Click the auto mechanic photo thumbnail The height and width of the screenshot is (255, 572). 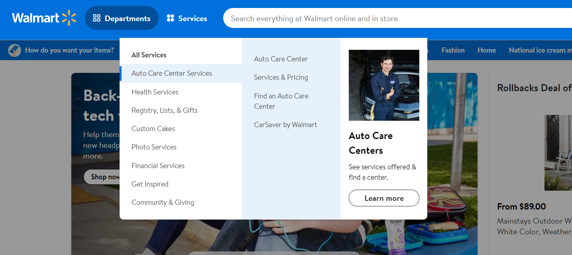tap(384, 85)
